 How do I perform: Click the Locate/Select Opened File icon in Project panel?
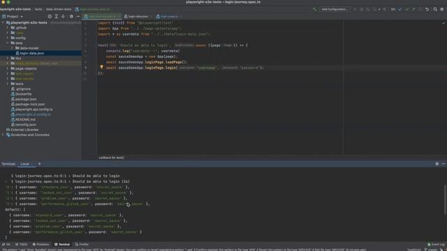(x=50, y=17)
